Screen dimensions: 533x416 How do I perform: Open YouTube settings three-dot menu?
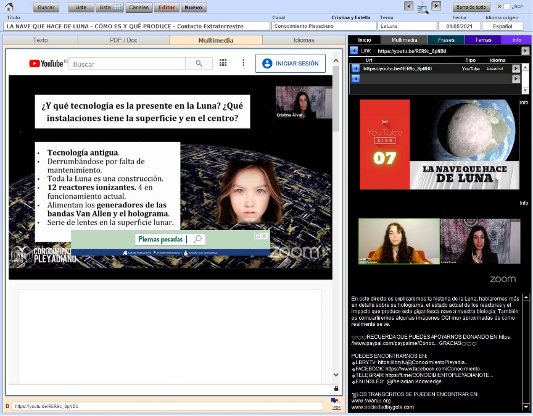click(244, 63)
